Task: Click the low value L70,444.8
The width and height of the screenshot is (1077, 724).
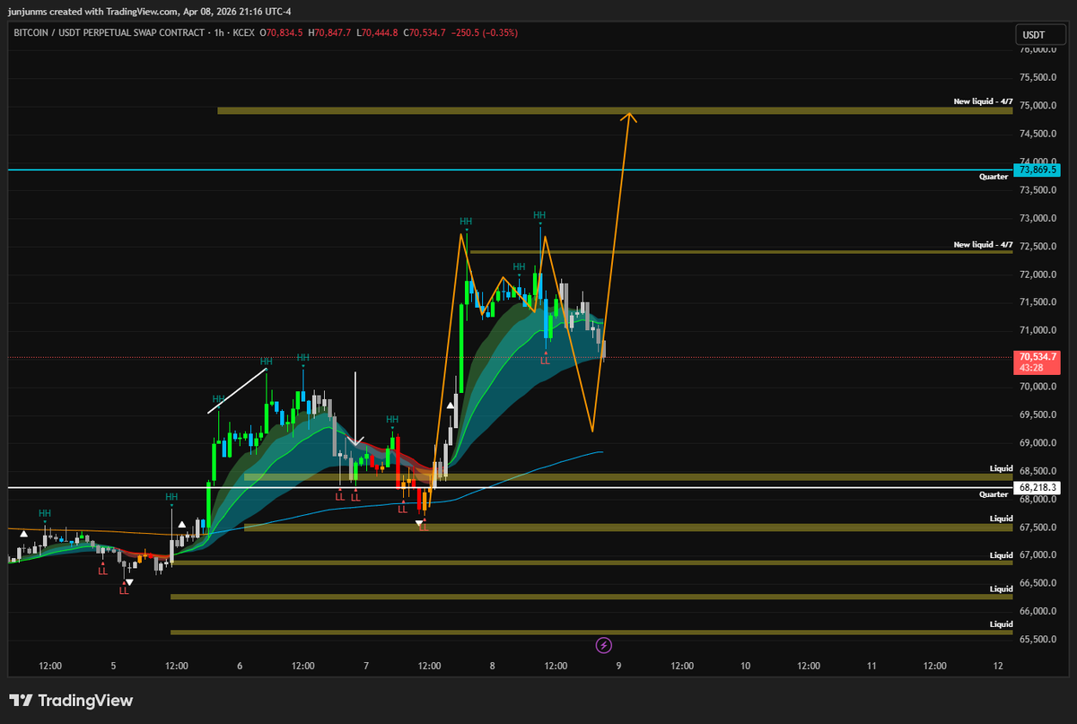Action: click(x=377, y=33)
